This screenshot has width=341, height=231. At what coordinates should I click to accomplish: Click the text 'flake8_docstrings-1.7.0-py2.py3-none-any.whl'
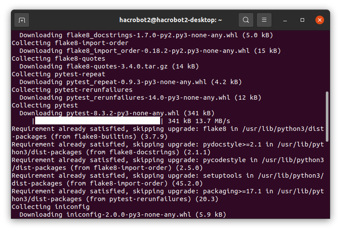point(152,35)
